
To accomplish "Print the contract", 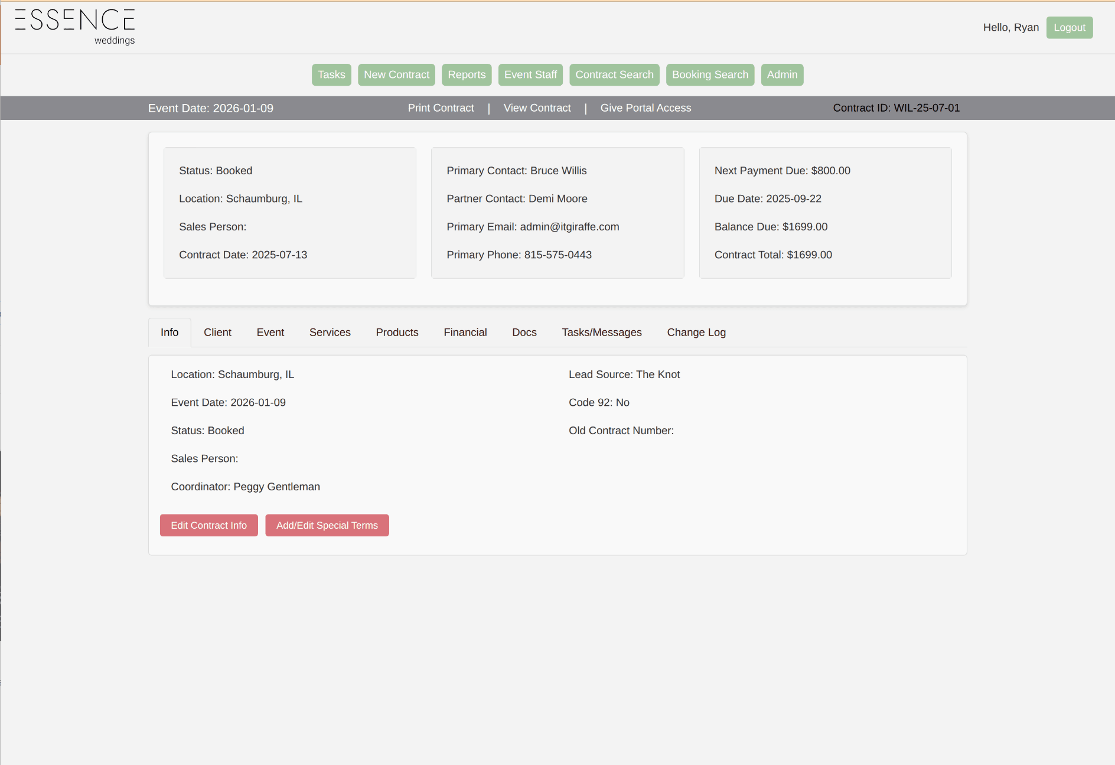I will [x=441, y=108].
